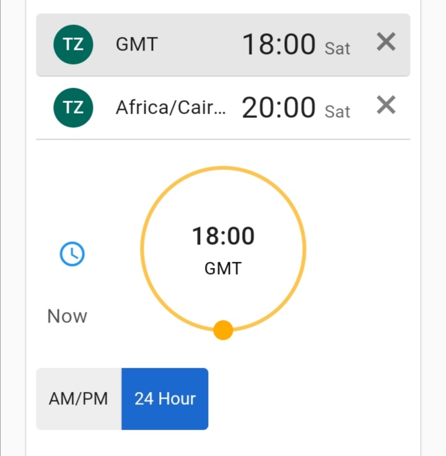Switch to AM/PM time format
This screenshot has height=456, width=446.
coord(79,398)
